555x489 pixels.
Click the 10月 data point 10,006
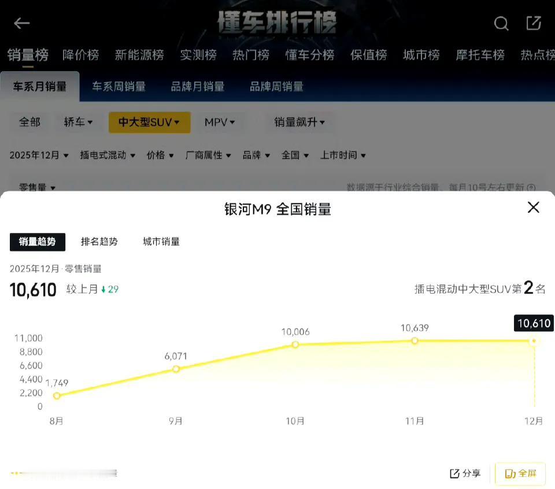(295, 344)
